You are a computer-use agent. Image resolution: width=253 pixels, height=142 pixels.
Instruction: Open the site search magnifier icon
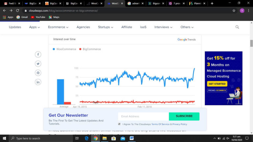[237, 27]
